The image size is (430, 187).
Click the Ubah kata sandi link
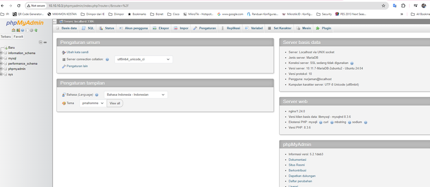(77, 52)
